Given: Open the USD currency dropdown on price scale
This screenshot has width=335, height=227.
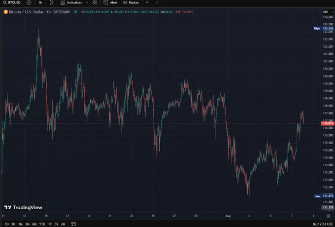Looking at the screenshot, I should point(328,12).
